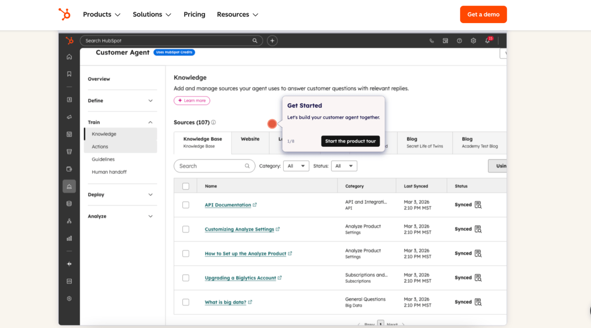Tick the select-all checkbox in table header

pyautogui.click(x=186, y=186)
